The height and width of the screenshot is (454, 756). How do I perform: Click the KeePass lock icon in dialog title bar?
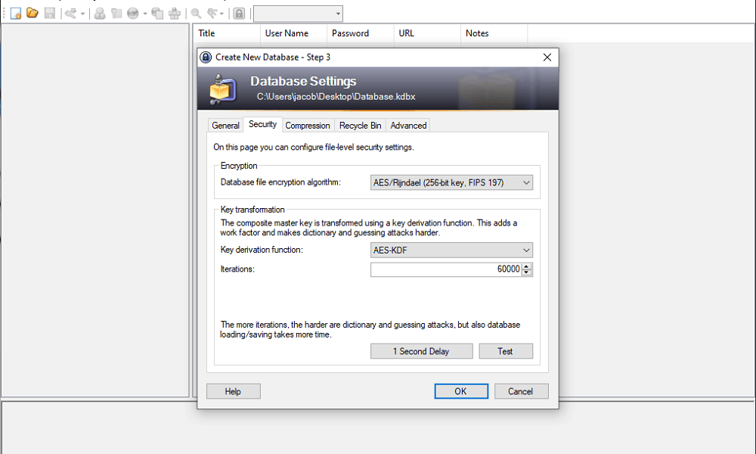click(206, 58)
